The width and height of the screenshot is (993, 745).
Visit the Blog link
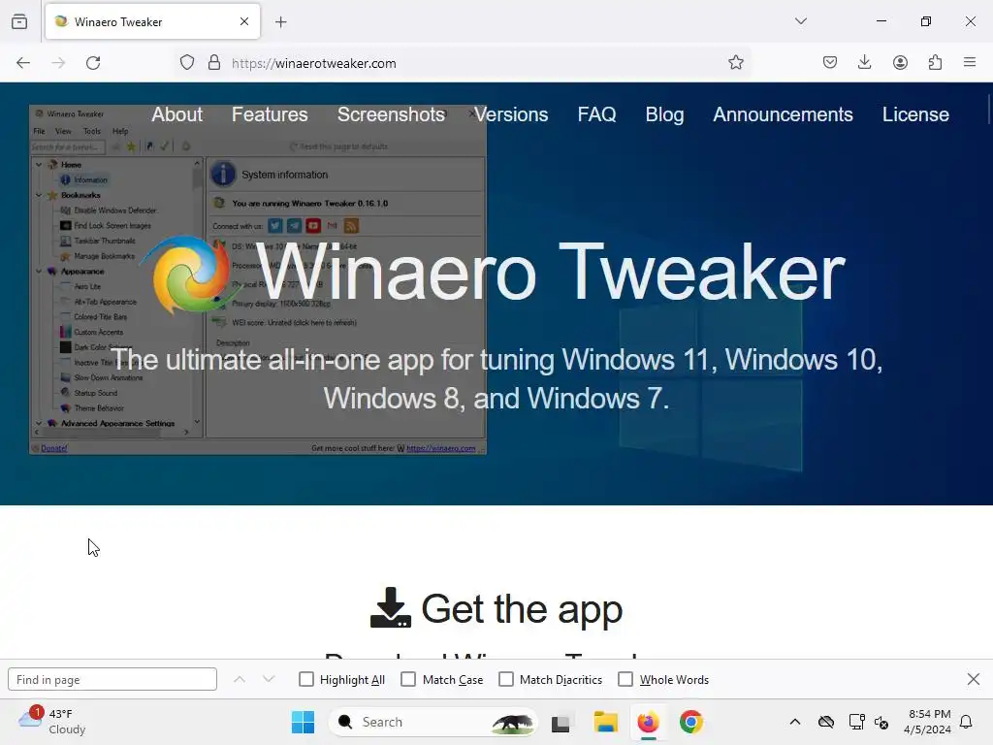click(664, 114)
